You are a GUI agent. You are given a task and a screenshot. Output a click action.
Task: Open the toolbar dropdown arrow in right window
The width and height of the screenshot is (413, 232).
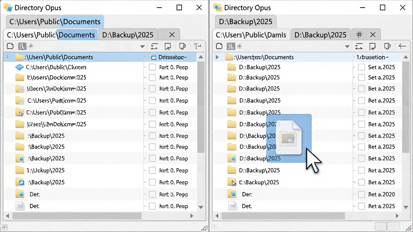click(x=347, y=47)
